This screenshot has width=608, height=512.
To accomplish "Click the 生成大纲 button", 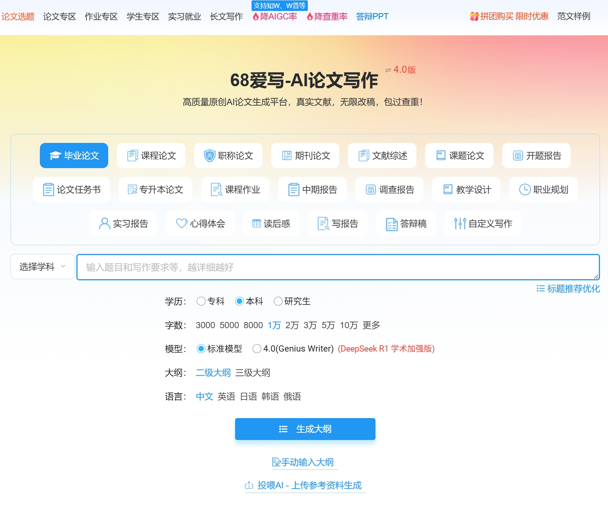I will (305, 429).
